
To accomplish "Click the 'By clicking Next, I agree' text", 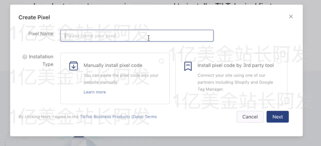I will point(48,117).
